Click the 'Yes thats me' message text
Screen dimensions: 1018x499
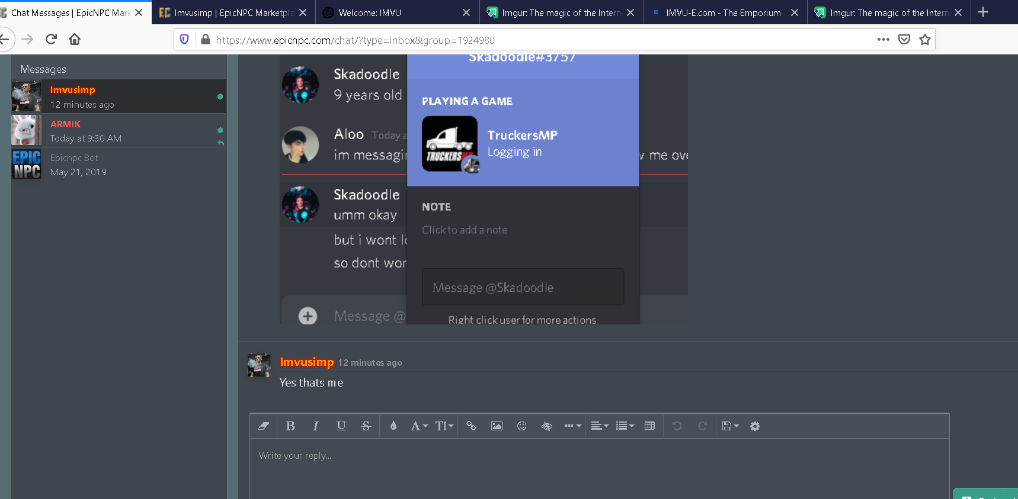click(312, 383)
